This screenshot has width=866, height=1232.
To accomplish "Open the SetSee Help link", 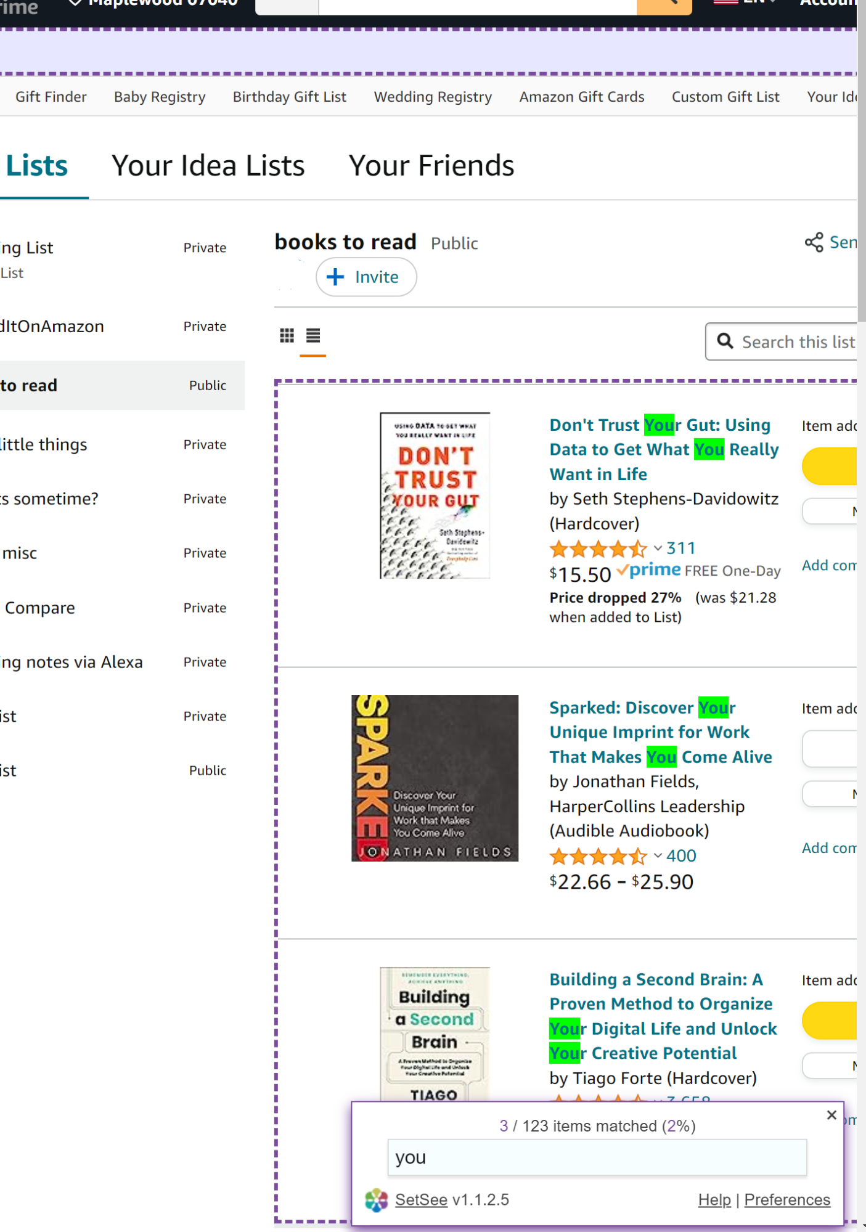I will (714, 1200).
